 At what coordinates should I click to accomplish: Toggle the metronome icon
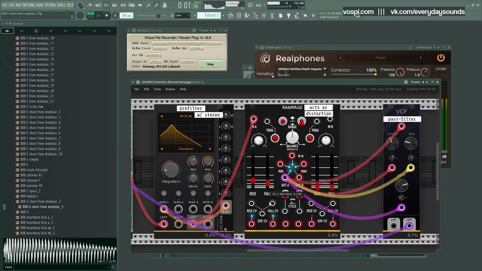click(x=90, y=5)
